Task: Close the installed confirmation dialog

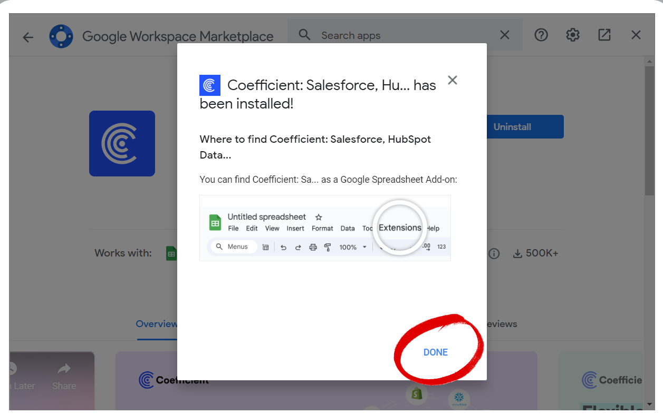Action: coord(452,80)
